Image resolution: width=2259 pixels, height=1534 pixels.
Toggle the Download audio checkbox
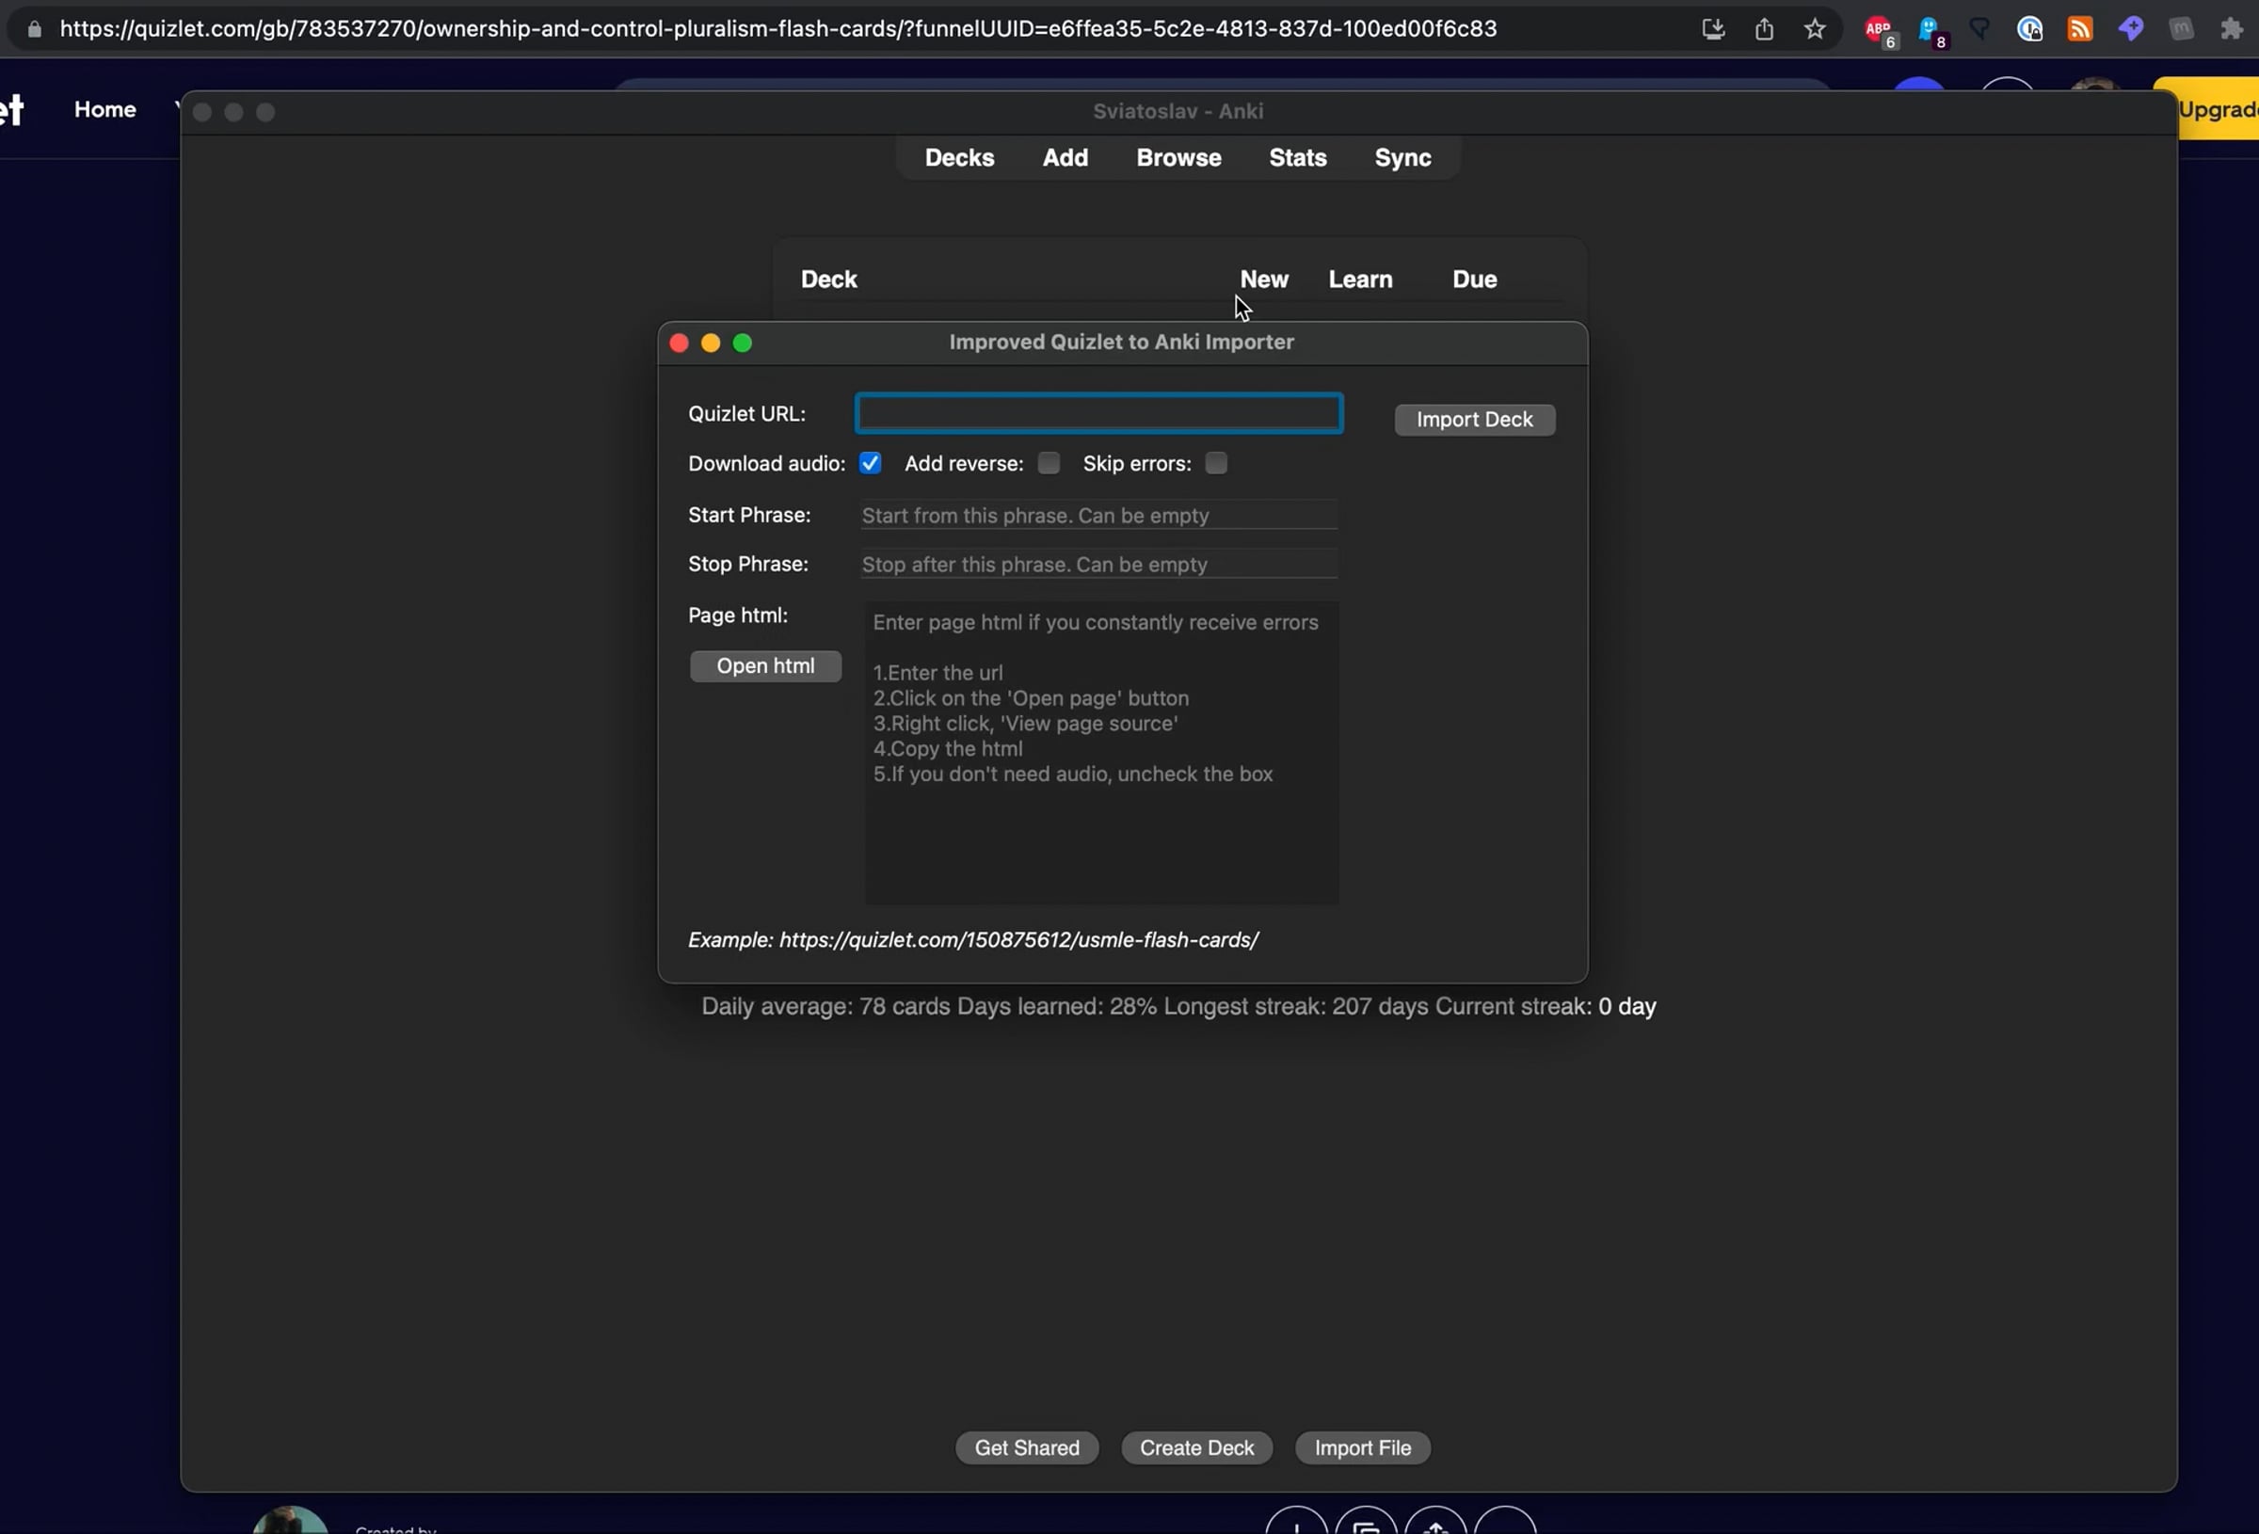click(870, 464)
